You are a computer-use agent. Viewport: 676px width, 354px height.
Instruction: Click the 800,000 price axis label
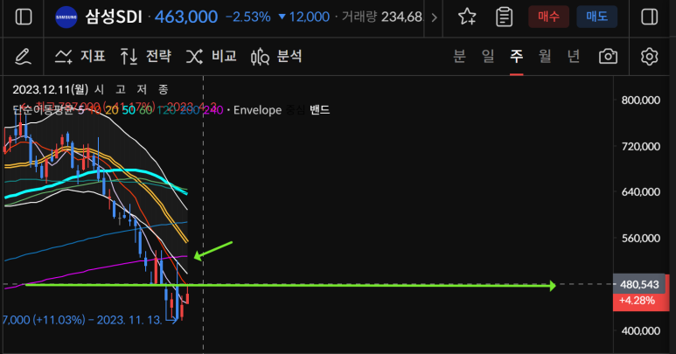[641, 101]
